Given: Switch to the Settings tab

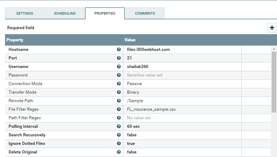Looking at the screenshot, I should click(x=25, y=13).
